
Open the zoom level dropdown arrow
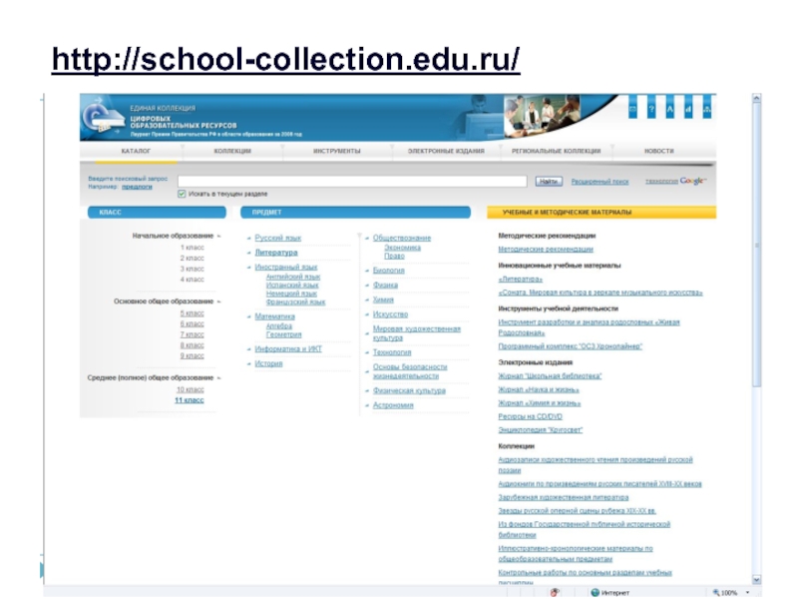coord(747,592)
